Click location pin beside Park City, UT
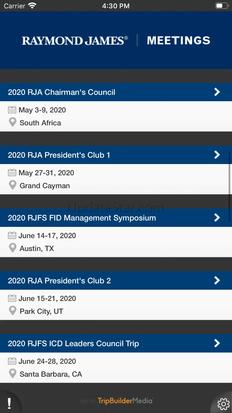 click(x=12, y=311)
